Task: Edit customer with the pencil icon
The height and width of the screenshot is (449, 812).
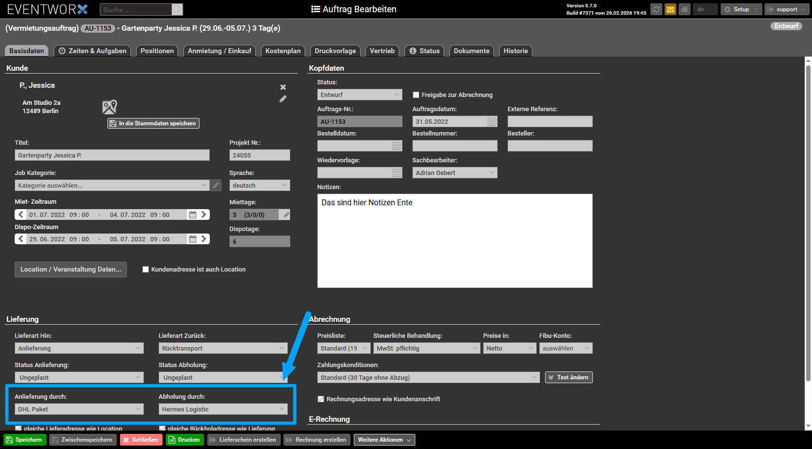Action: coord(283,99)
